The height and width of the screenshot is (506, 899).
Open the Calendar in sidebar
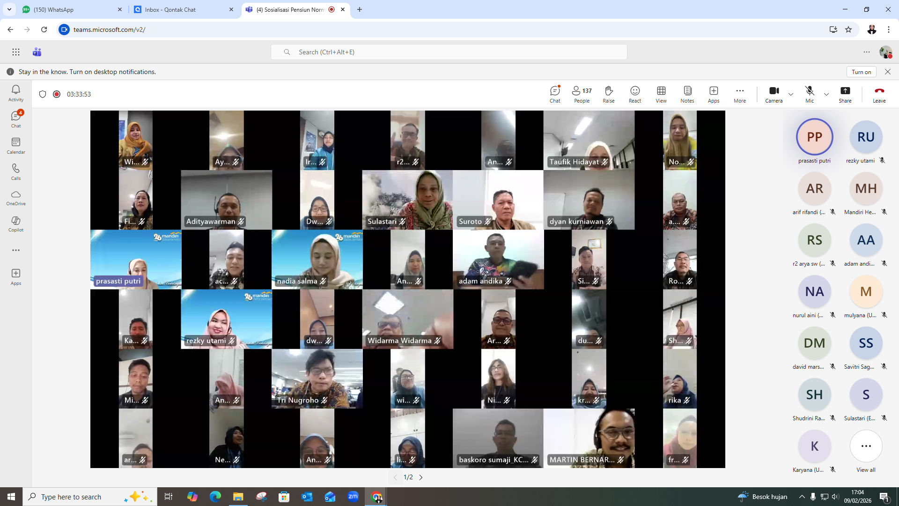[16, 145]
